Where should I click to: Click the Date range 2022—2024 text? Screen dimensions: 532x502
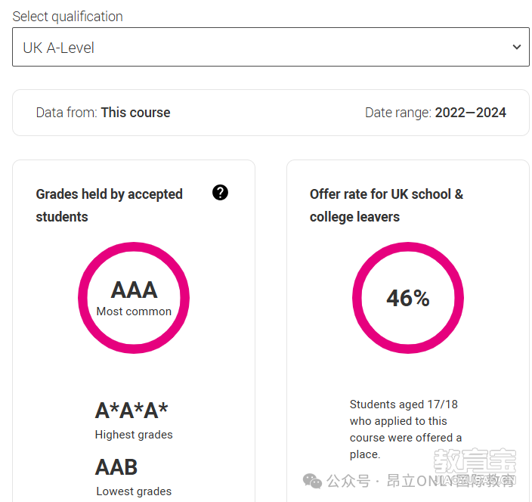click(x=435, y=113)
